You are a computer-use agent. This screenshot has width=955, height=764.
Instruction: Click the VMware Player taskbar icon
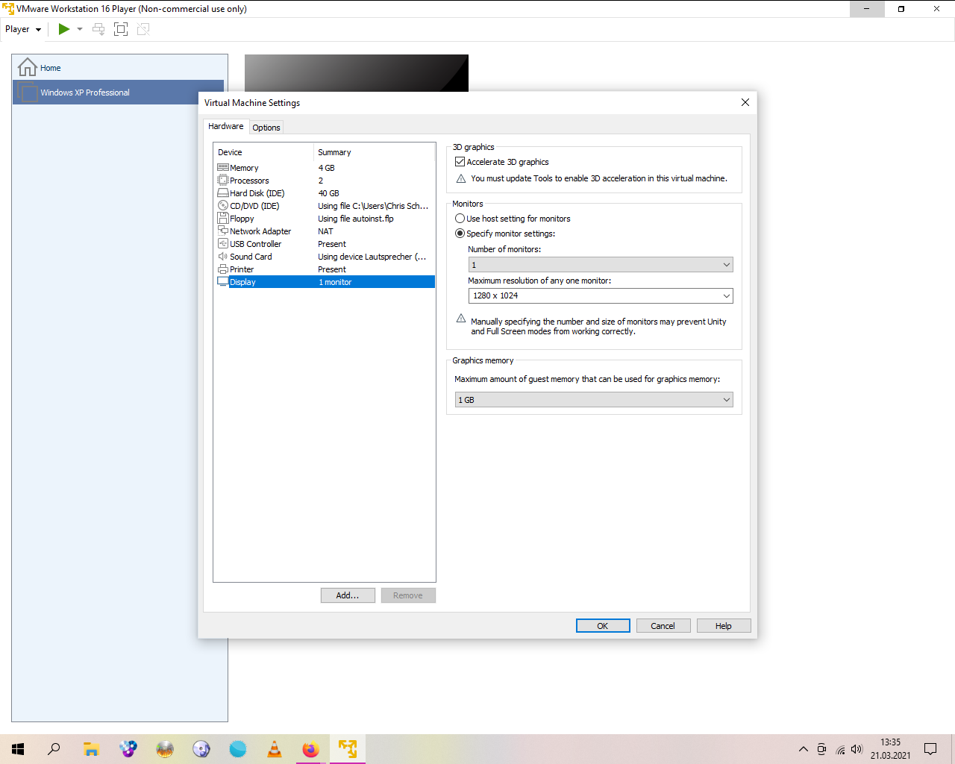(348, 749)
